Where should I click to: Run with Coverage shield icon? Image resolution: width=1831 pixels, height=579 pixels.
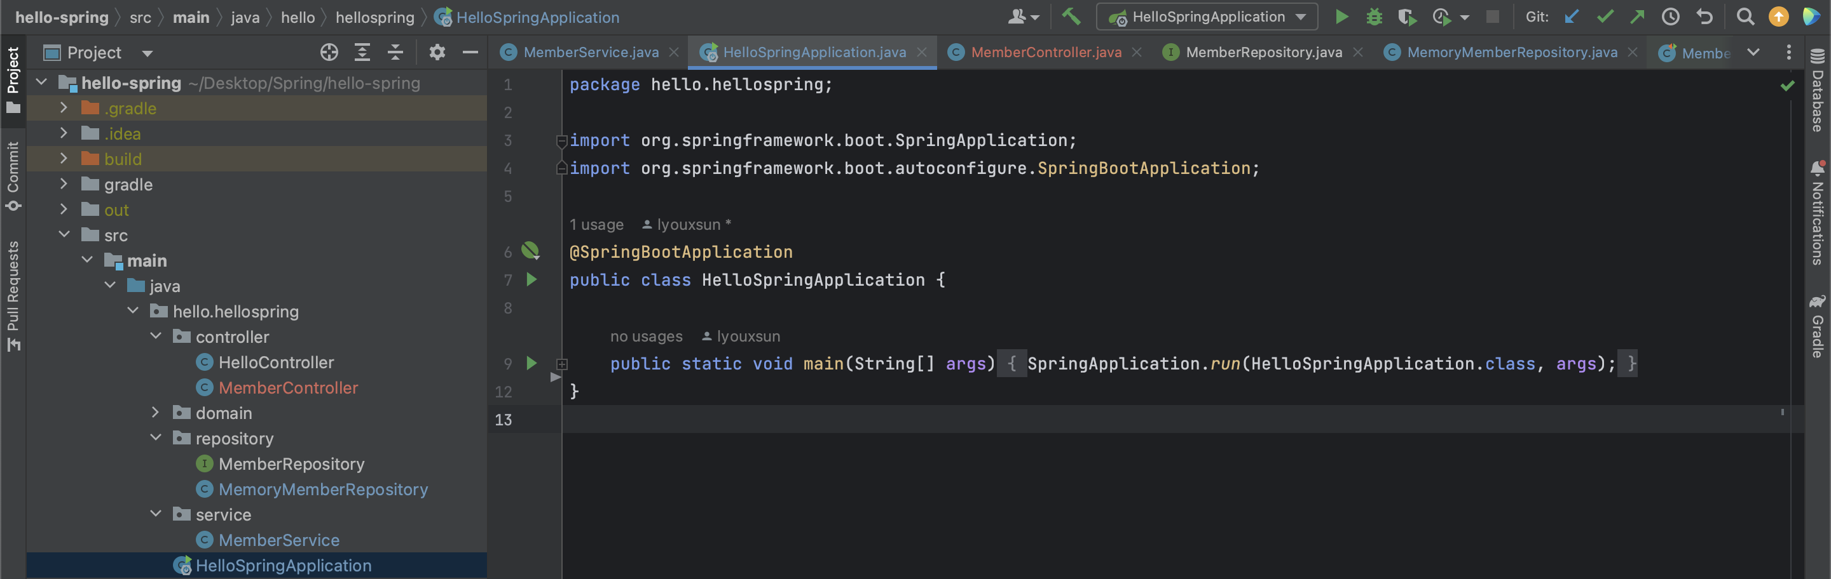coord(1407,17)
